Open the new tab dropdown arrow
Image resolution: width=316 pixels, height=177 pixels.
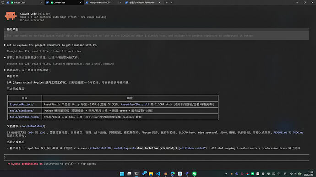[171, 3]
